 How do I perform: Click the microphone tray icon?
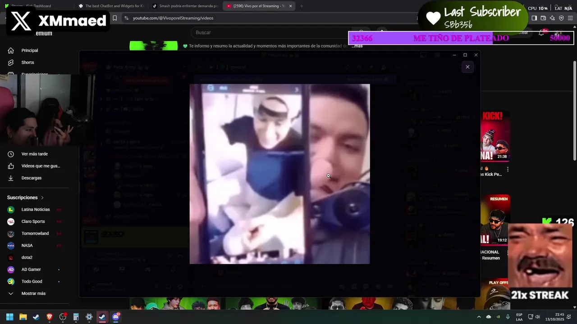tap(508, 317)
